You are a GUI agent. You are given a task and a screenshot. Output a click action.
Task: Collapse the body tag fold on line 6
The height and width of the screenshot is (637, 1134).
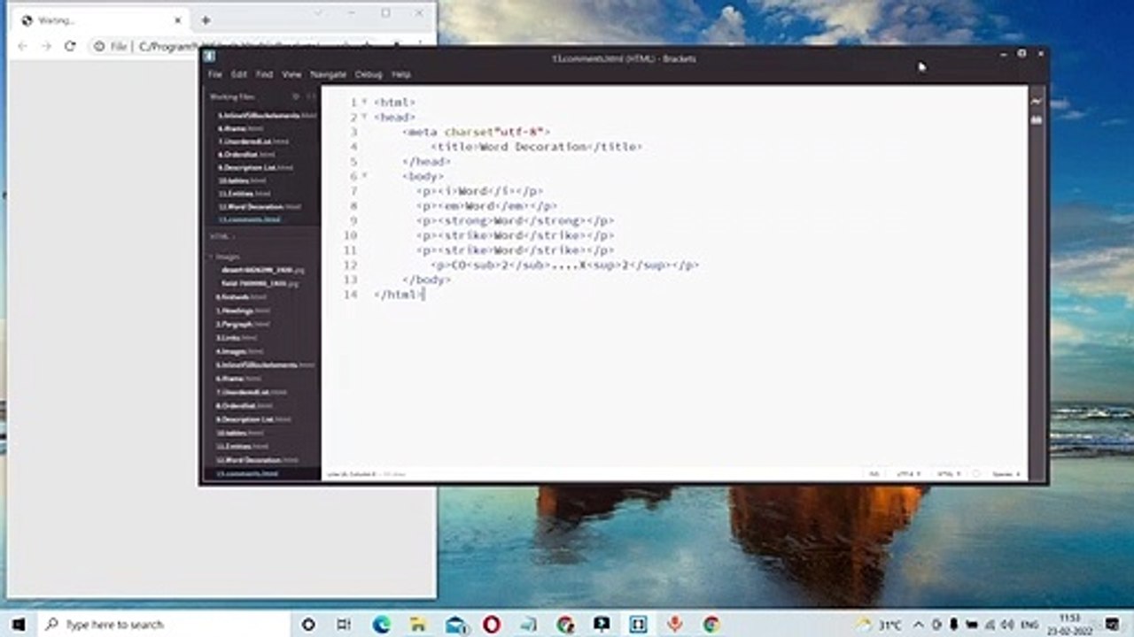coord(363,177)
